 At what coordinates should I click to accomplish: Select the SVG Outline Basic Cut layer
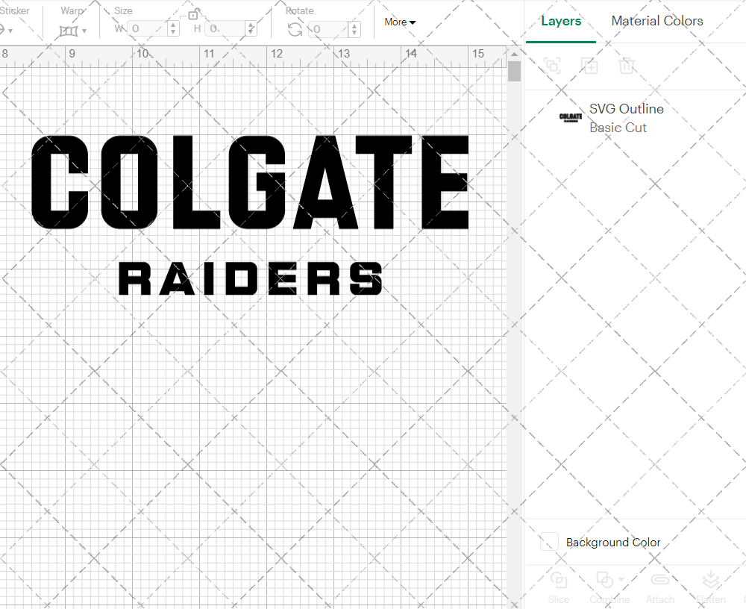[627, 118]
